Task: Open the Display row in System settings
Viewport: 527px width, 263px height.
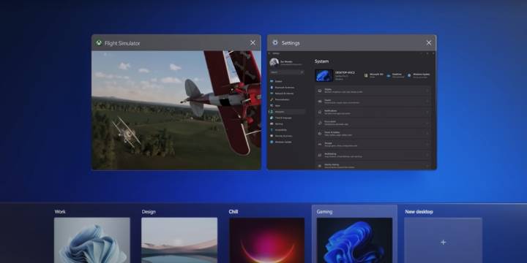Action: click(373, 91)
